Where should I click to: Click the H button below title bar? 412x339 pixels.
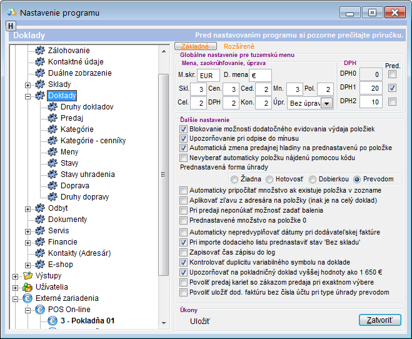tap(11, 26)
